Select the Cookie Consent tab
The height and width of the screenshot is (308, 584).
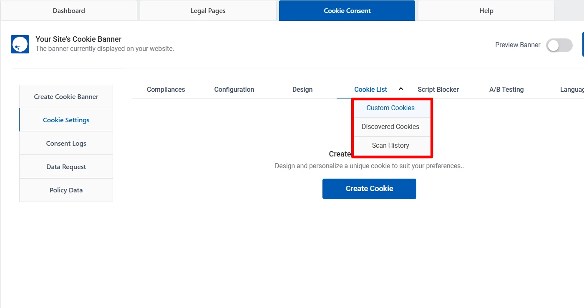coord(347,10)
